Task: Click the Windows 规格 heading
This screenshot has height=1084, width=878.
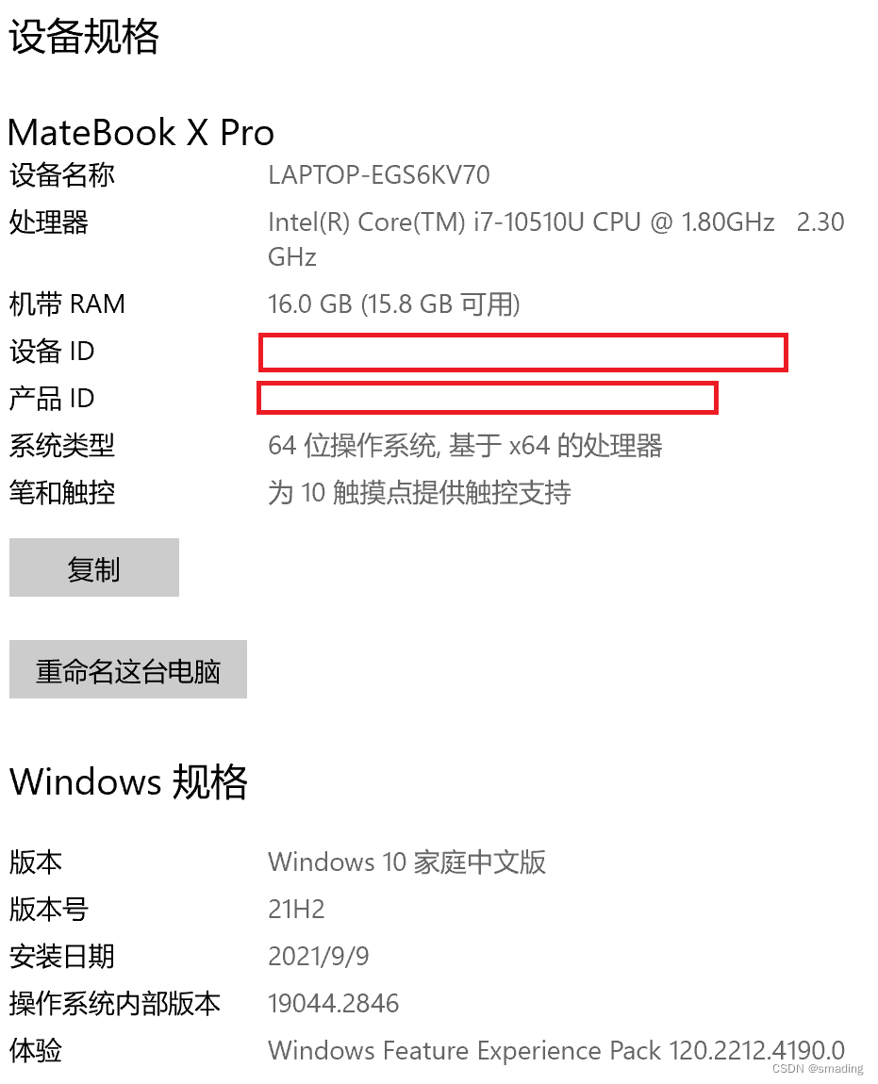Action: coord(128,781)
